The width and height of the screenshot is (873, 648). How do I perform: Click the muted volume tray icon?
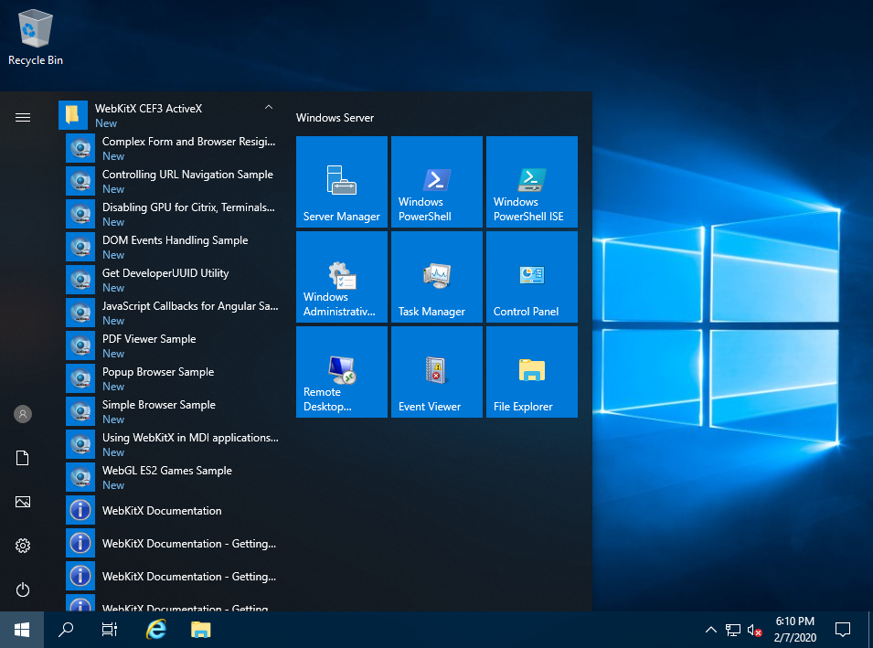(x=754, y=630)
